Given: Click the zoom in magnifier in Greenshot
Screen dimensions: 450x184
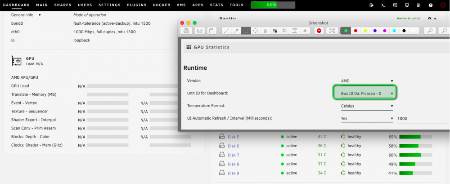Looking at the screenshot, I should pos(430,31).
